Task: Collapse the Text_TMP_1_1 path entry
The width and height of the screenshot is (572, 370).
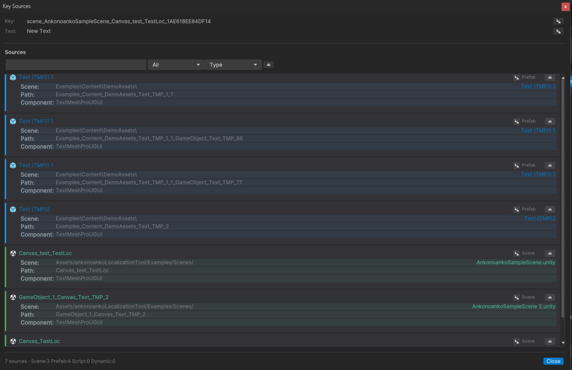Action: (x=550, y=77)
